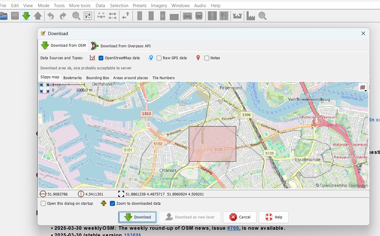The width and height of the screenshot is (380, 236).
Task: Open the Edit menu
Action: (15, 5)
